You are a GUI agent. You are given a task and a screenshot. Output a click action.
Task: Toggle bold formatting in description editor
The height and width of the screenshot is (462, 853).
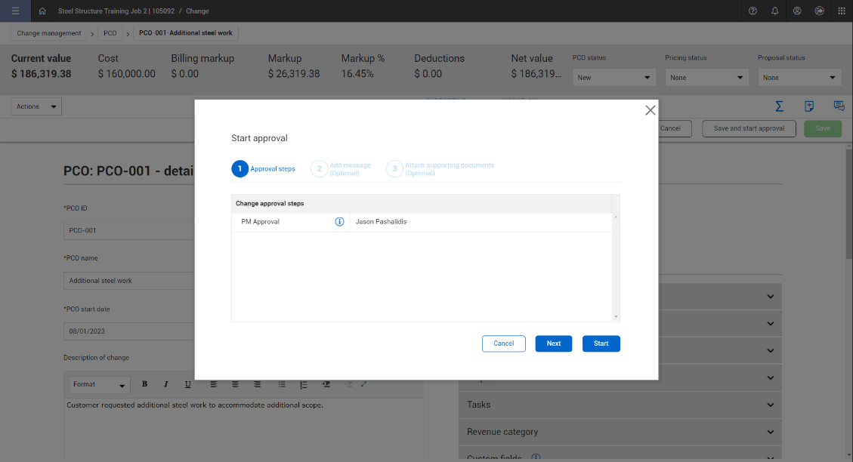pyautogui.click(x=144, y=384)
